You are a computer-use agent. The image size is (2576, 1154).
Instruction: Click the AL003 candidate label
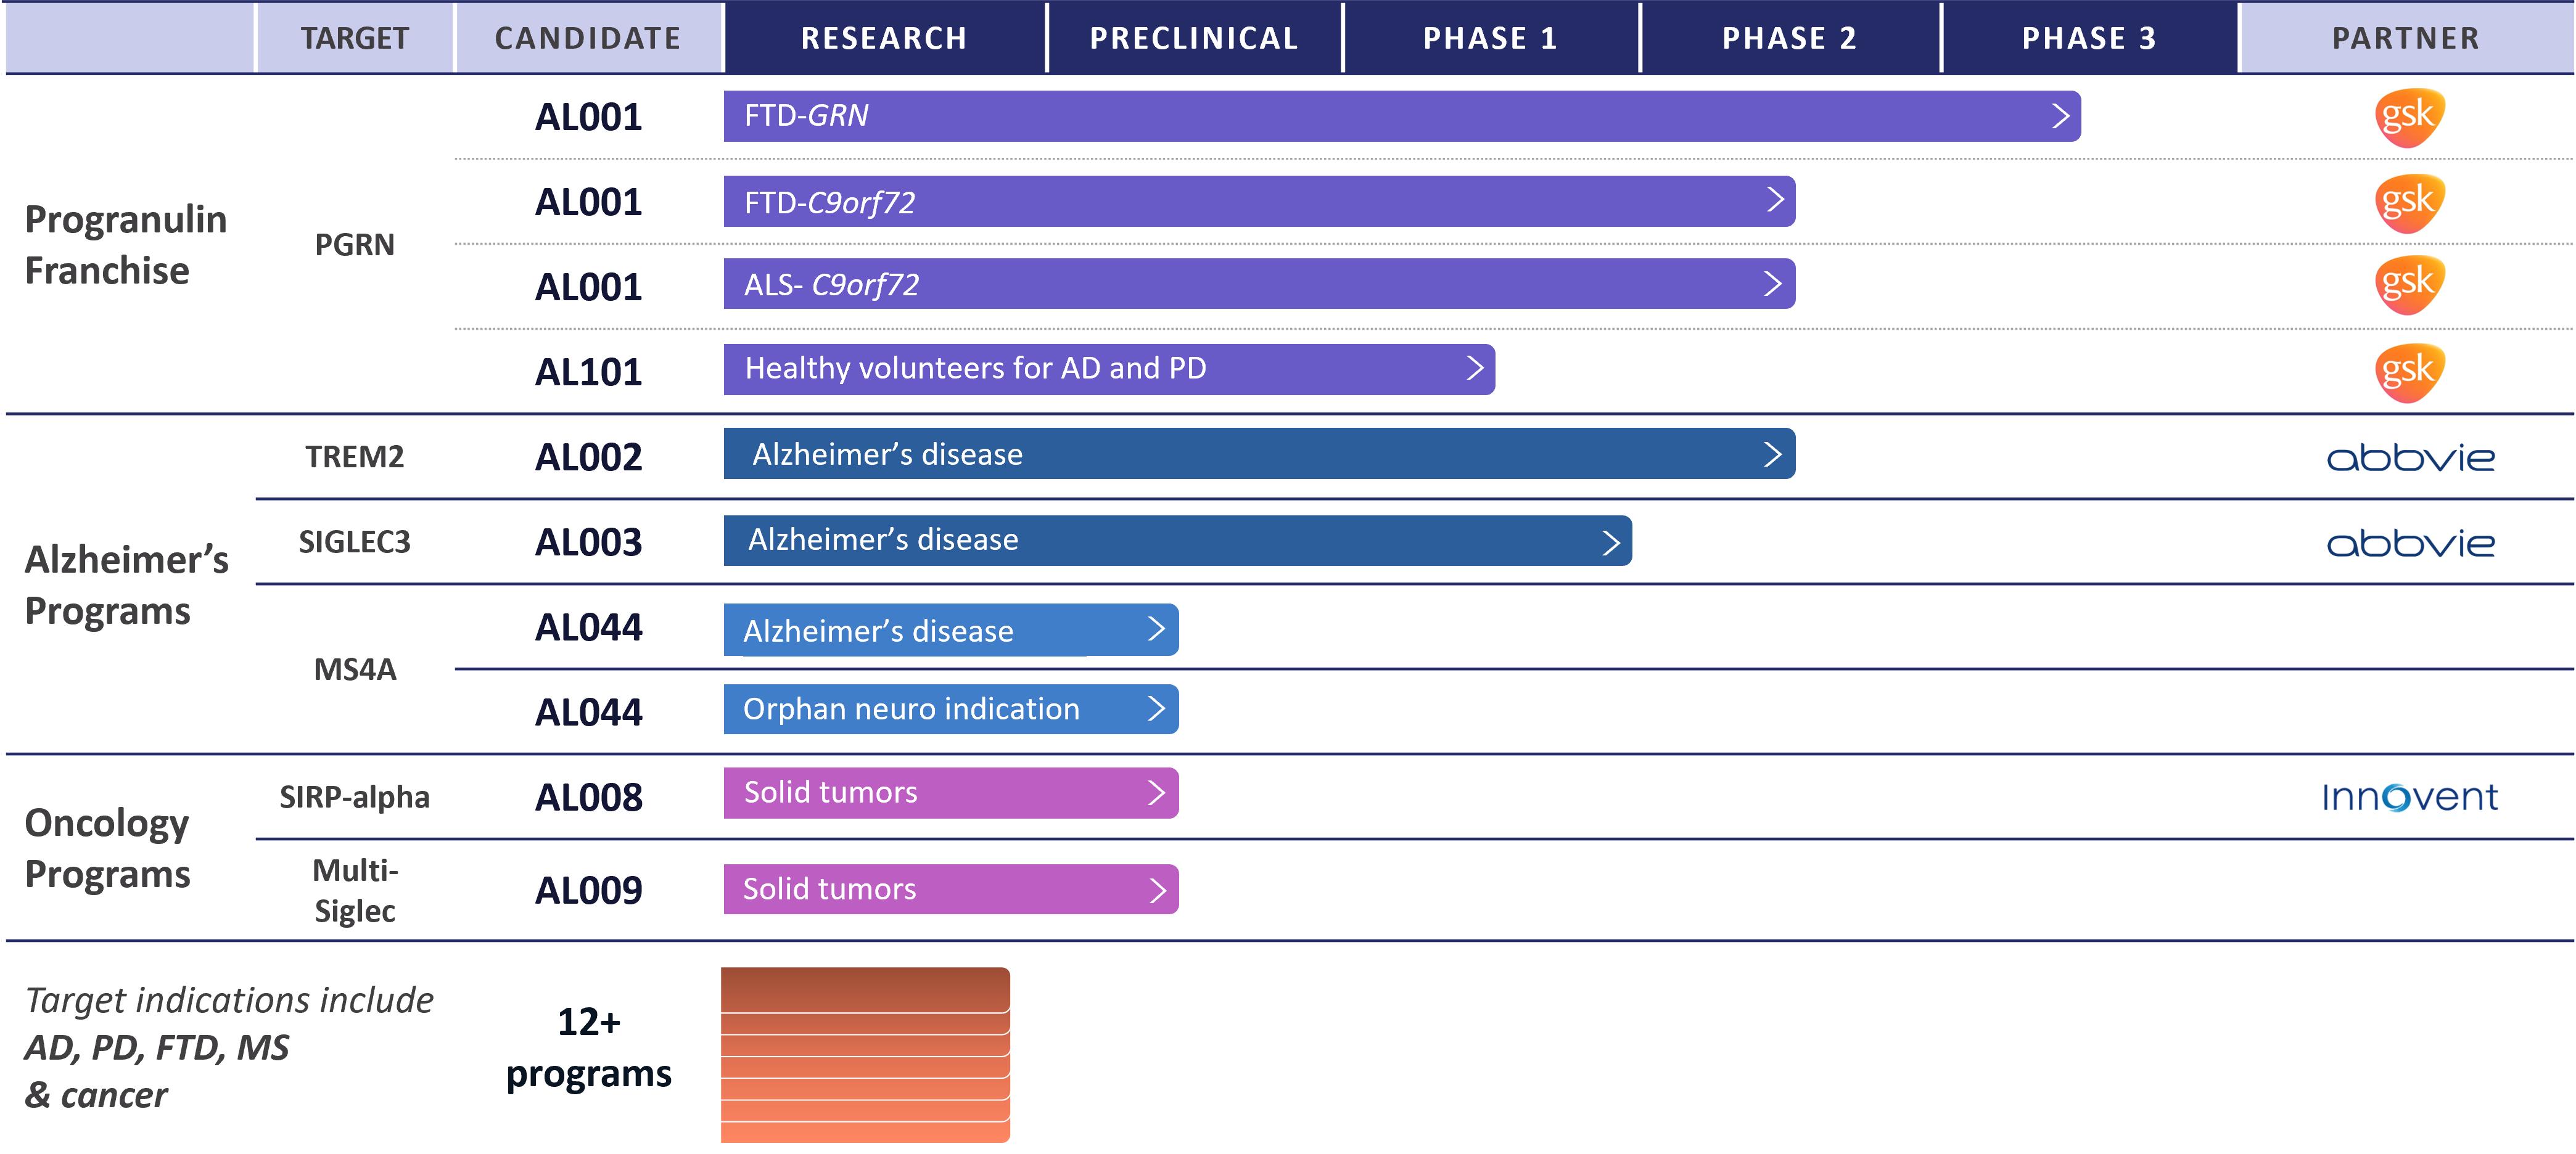[588, 543]
